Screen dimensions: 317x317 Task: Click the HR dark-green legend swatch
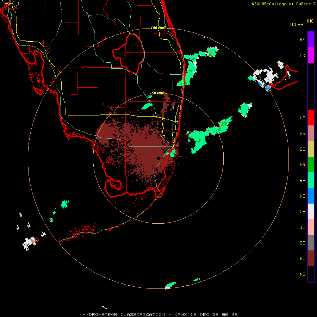click(x=311, y=165)
